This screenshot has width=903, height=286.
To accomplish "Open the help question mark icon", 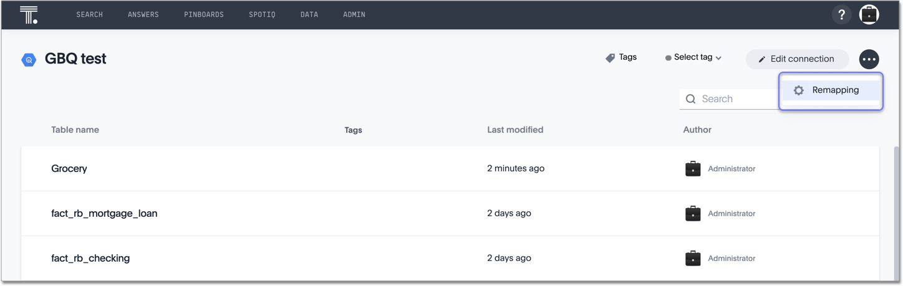I will click(841, 14).
